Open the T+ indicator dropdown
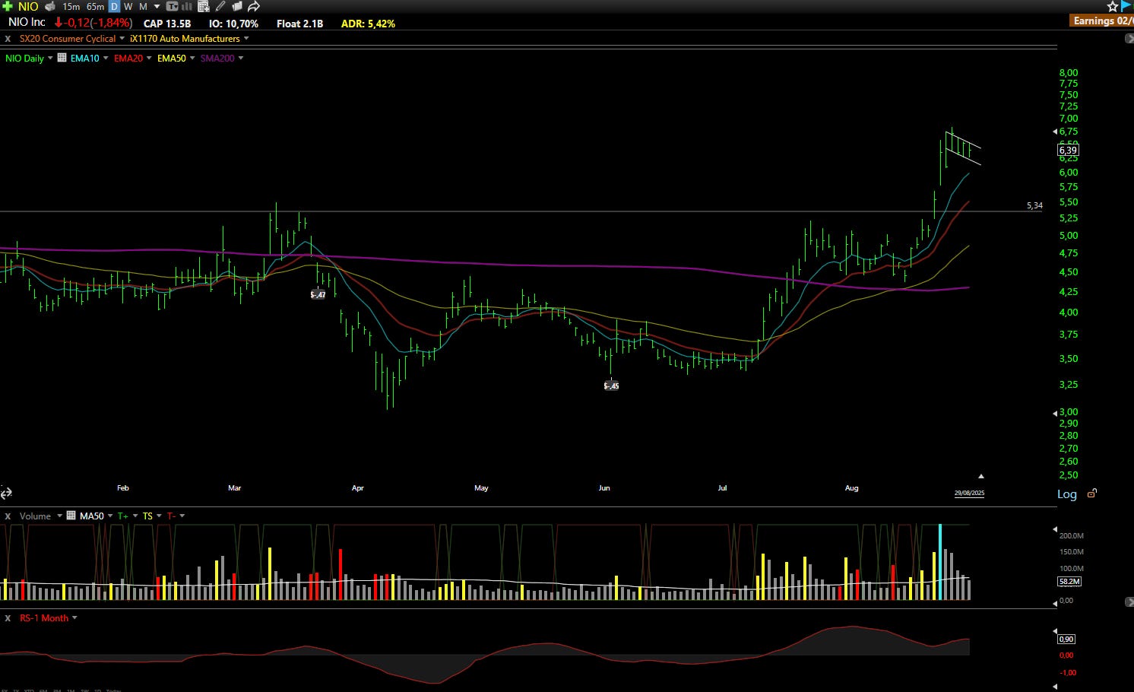The width and height of the screenshot is (1134, 692). tap(135, 516)
